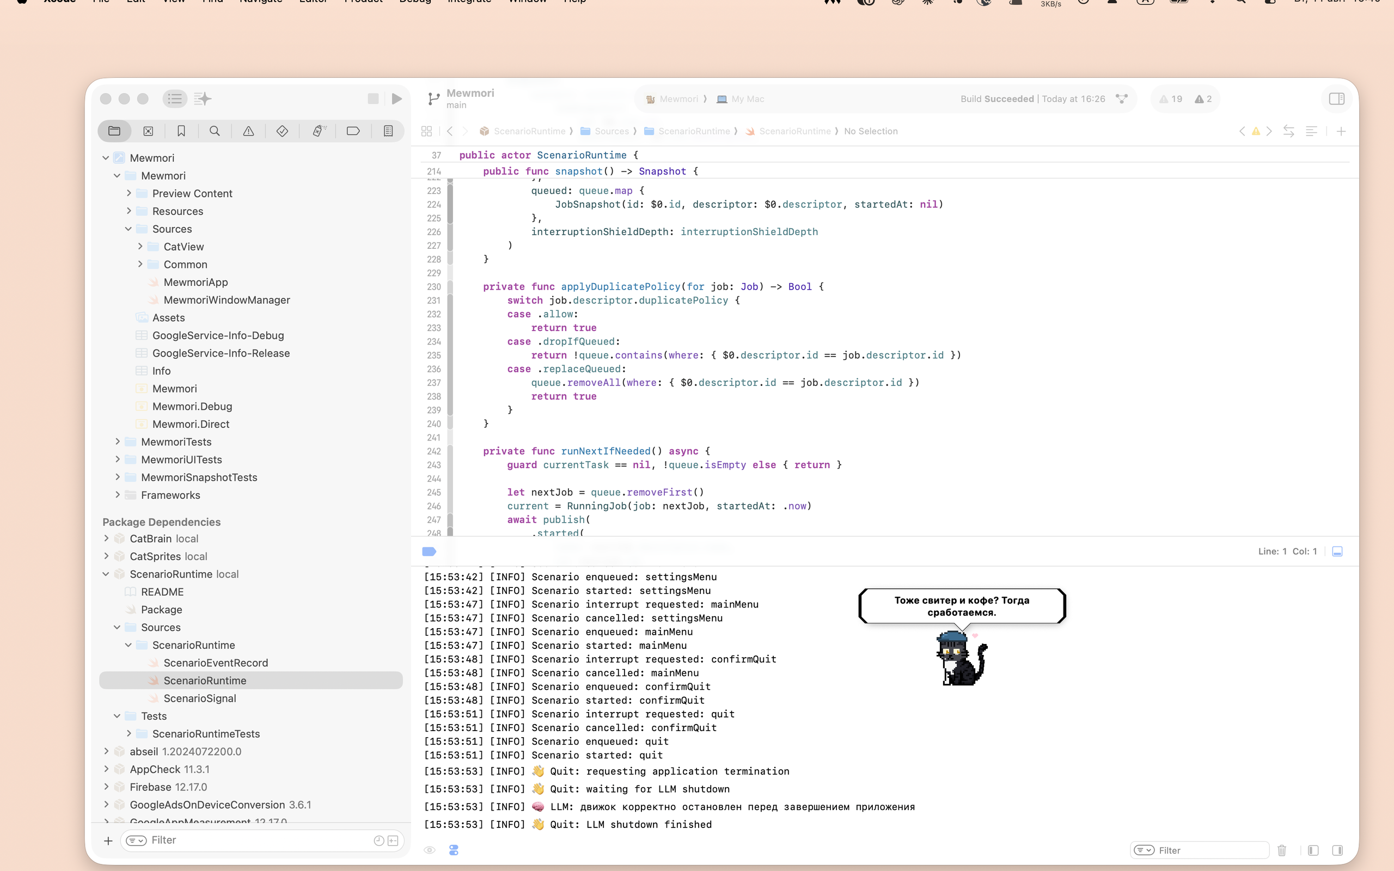This screenshot has height=871, width=1394.
Task: Choose the My Mac run destination
Action: [741, 99]
